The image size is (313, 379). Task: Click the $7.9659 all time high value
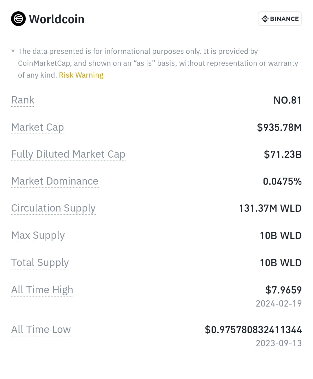coord(283,290)
